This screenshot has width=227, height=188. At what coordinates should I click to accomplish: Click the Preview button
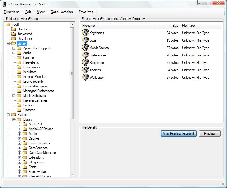pyautogui.click(x=210, y=134)
